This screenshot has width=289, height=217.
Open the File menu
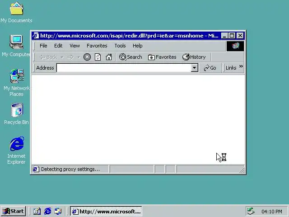pyautogui.click(x=43, y=46)
